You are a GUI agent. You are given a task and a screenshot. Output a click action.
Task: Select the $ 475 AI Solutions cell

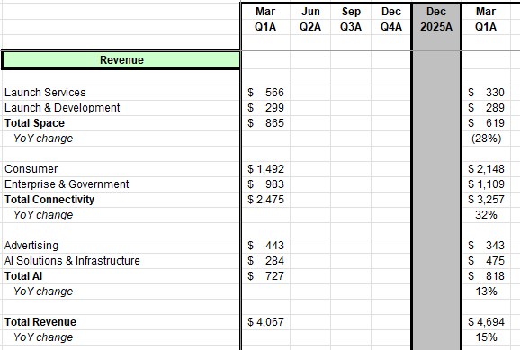486,260
